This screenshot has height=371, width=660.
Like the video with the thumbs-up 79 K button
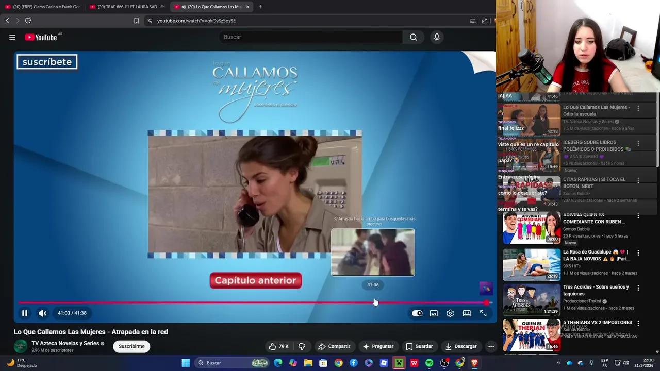click(x=278, y=346)
